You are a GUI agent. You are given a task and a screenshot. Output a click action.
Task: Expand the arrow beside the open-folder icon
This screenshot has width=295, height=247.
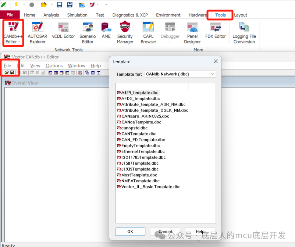pos(51,5)
